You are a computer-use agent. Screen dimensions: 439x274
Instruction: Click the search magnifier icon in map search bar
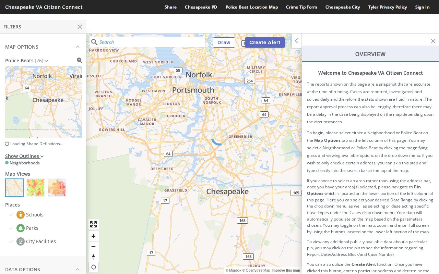(x=94, y=42)
